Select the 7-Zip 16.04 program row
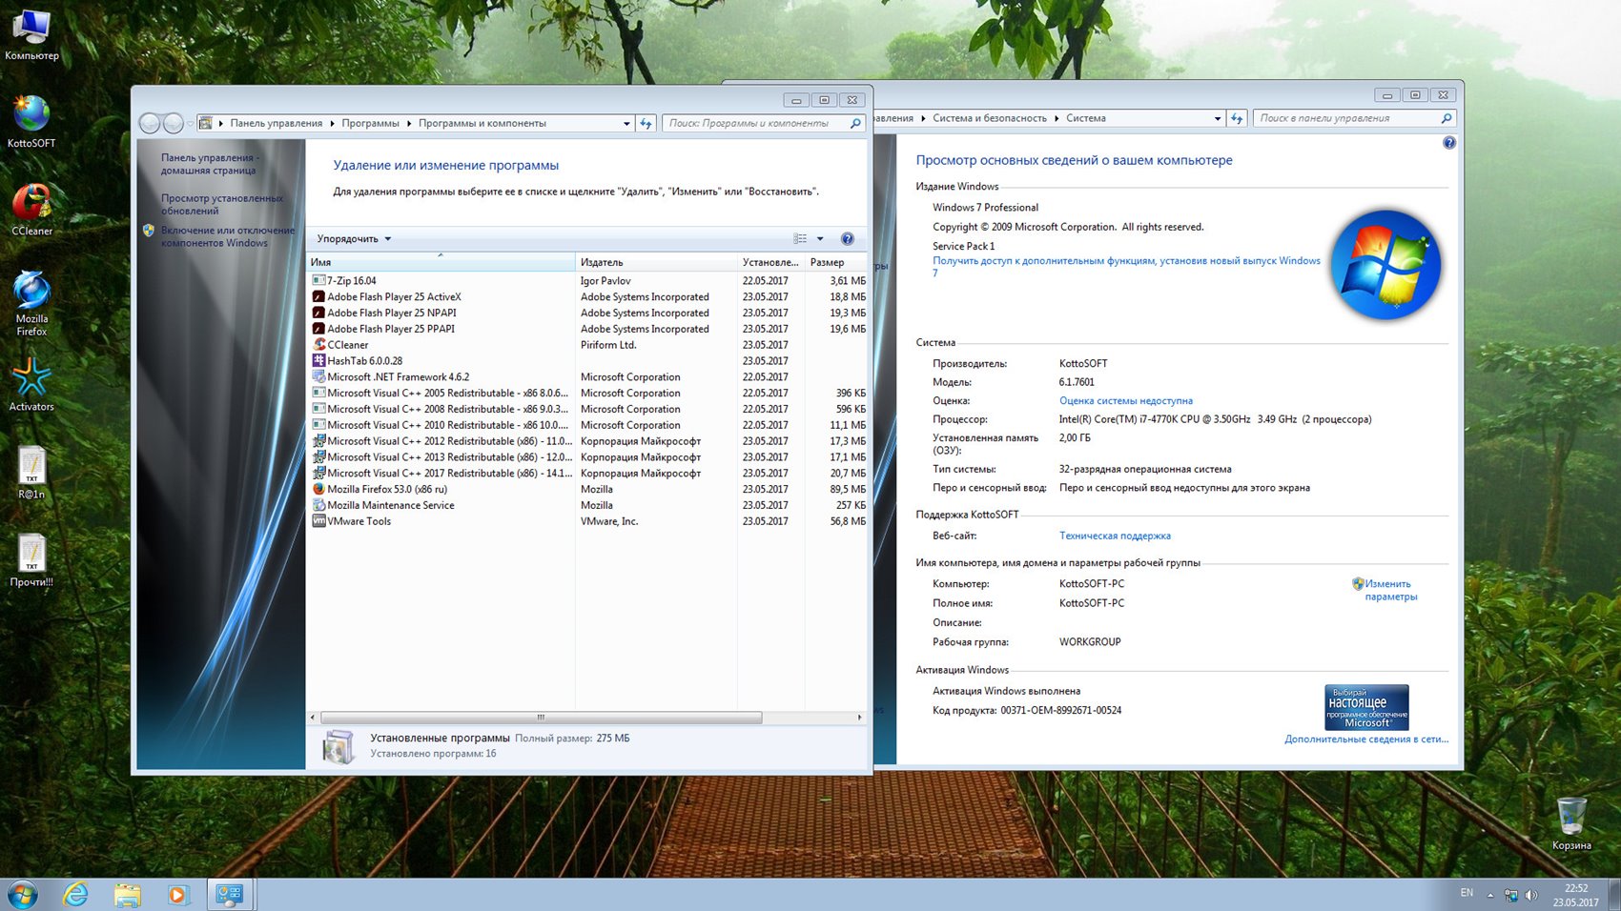Image resolution: width=1621 pixels, height=911 pixels. [587, 281]
